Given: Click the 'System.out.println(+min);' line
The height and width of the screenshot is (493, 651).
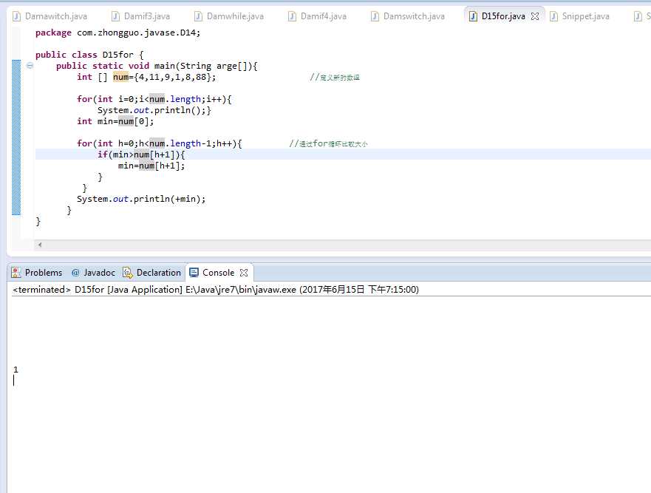Looking at the screenshot, I should click(x=140, y=199).
